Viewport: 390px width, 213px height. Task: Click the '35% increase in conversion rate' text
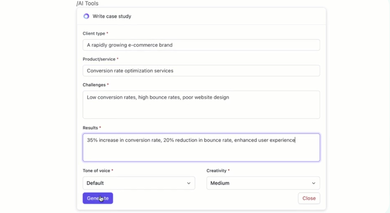(x=124, y=140)
